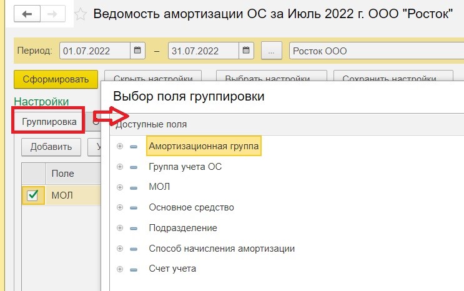Screen dimensions: 464x291
Task: Open calendar for start date 01.07.2022
Action: click(x=137, y=51)
